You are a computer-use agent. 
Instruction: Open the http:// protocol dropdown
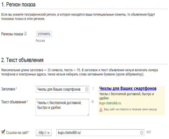(x=44, y=133)
